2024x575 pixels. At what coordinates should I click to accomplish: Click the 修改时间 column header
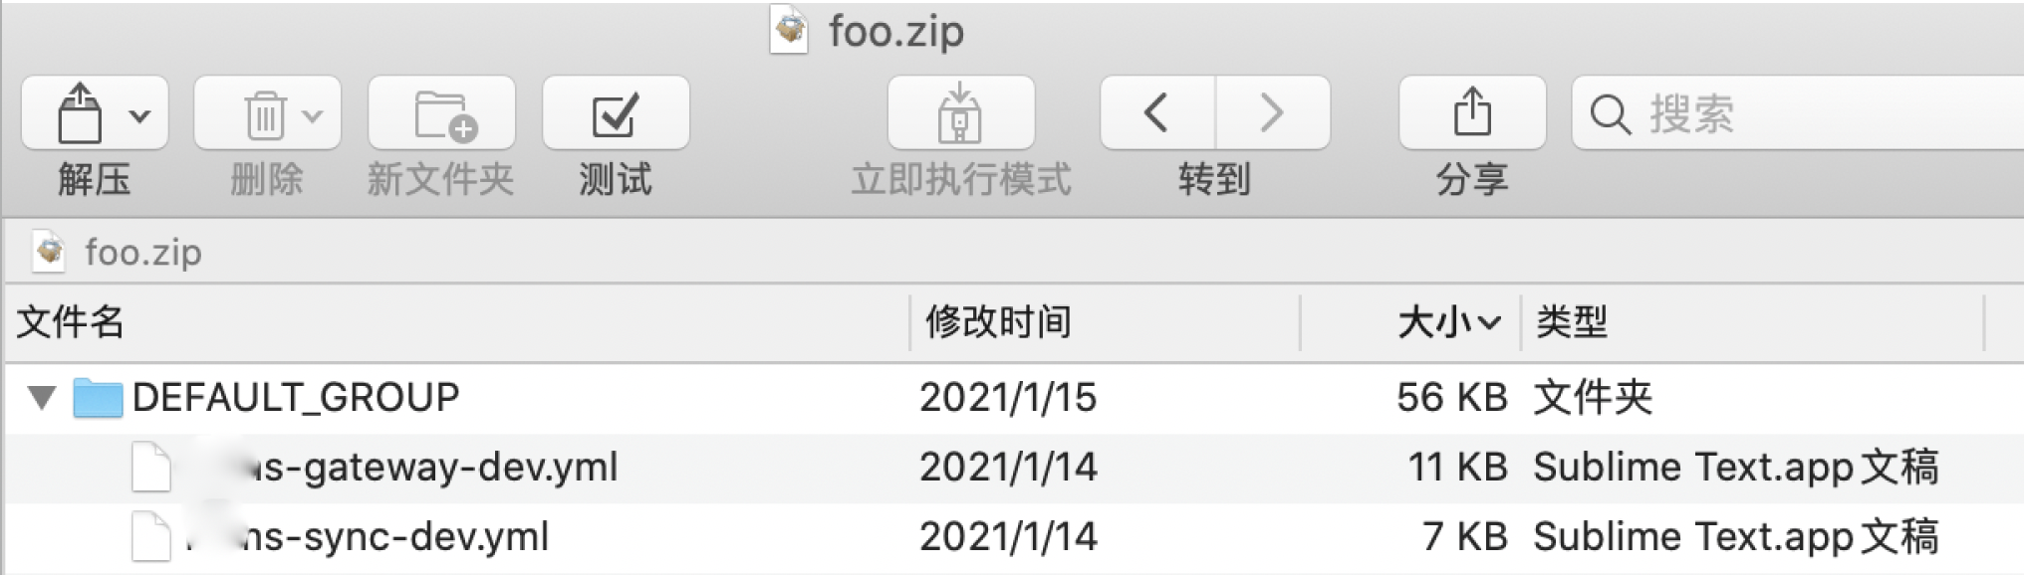click(x=999, y=323)
